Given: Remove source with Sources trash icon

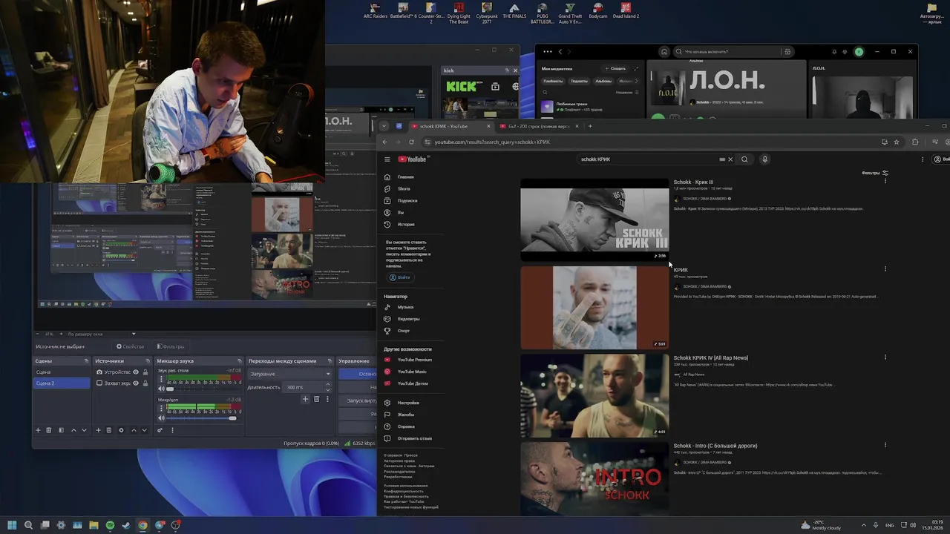Looking at the screenshot, I should (x=109, y=430).
